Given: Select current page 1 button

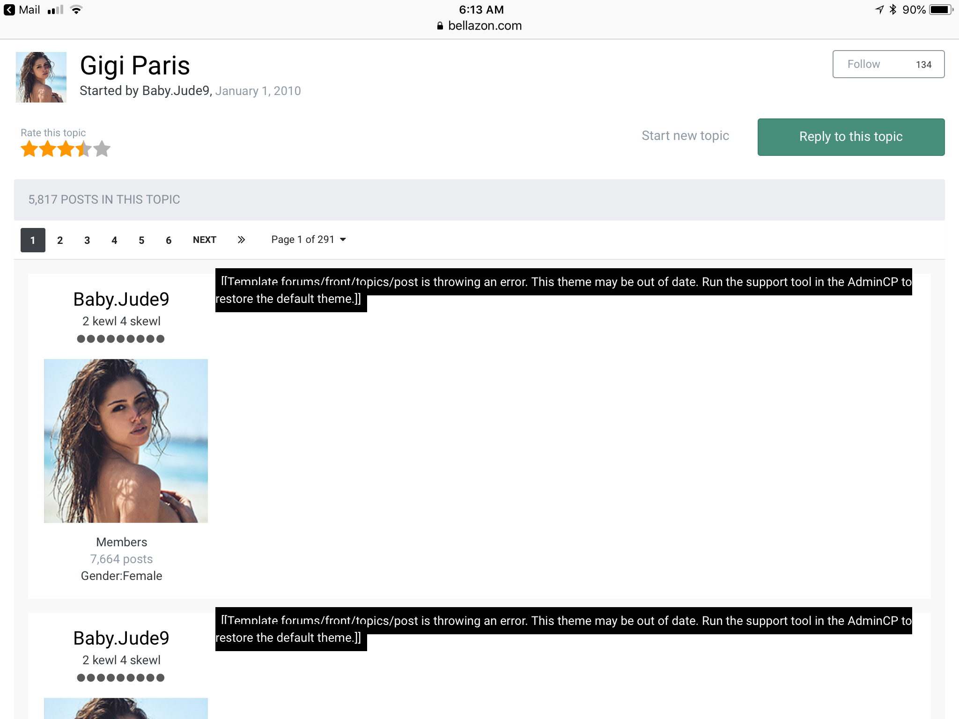Looking at the screenshot, I should coord(33,240).
